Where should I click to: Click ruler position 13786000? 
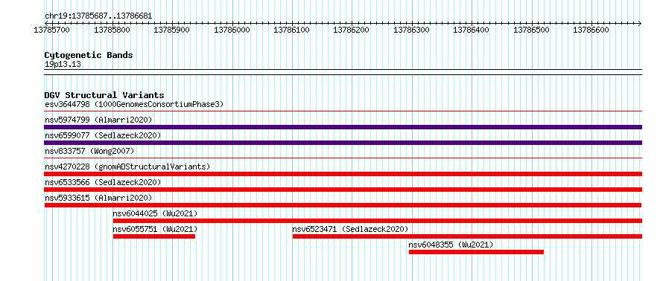tap(232, 30)
